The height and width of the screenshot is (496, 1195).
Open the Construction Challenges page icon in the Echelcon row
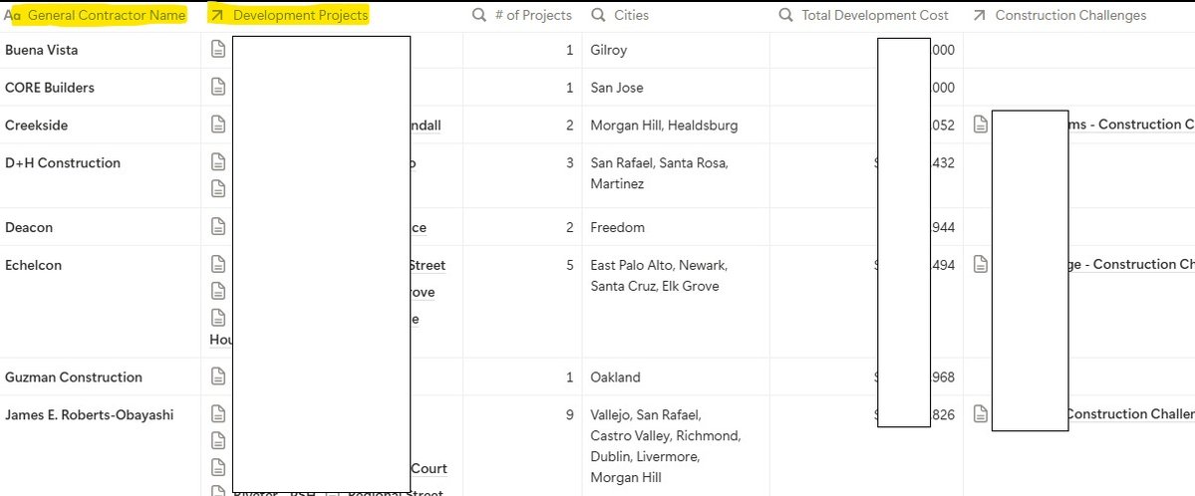981,264
